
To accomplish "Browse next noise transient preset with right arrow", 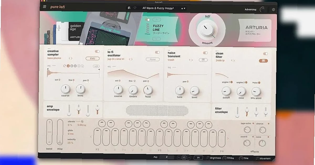I will click(x=193, y=60).
